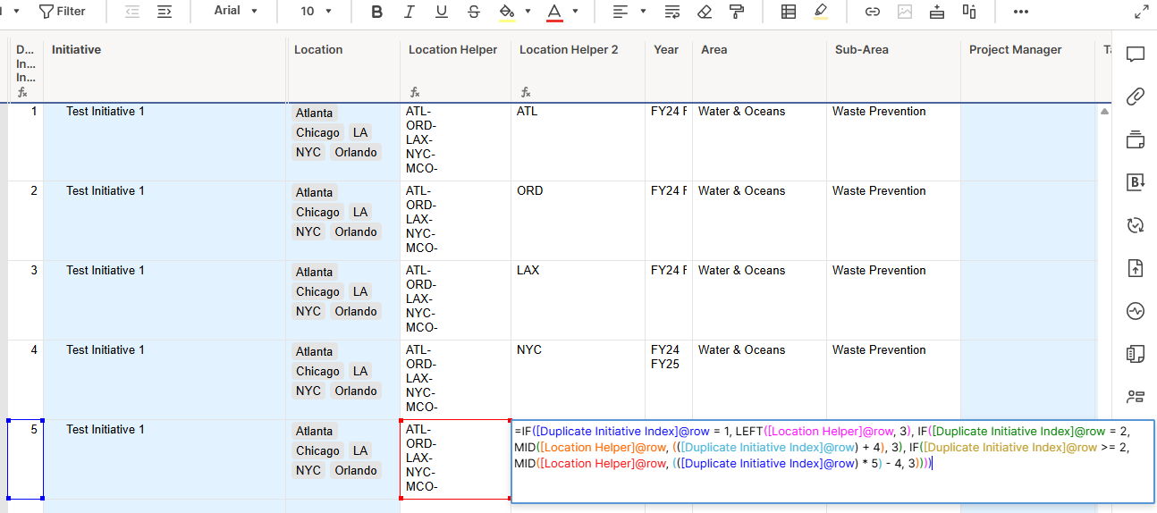1157x513 pixels.
Task: Click formula icon in Location Helper 2 header
Action: click(526, 92)
